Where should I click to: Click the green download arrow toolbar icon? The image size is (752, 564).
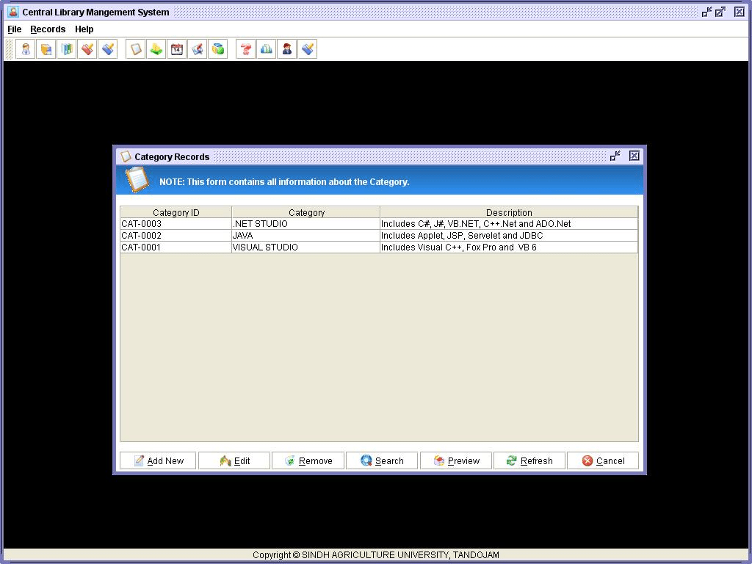pyautogui.click(x=156, y=49)
